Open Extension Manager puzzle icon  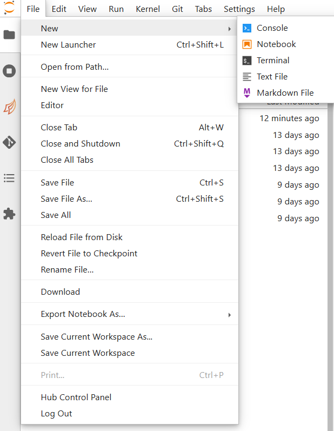pyautogui.click(x=9, y=214)
